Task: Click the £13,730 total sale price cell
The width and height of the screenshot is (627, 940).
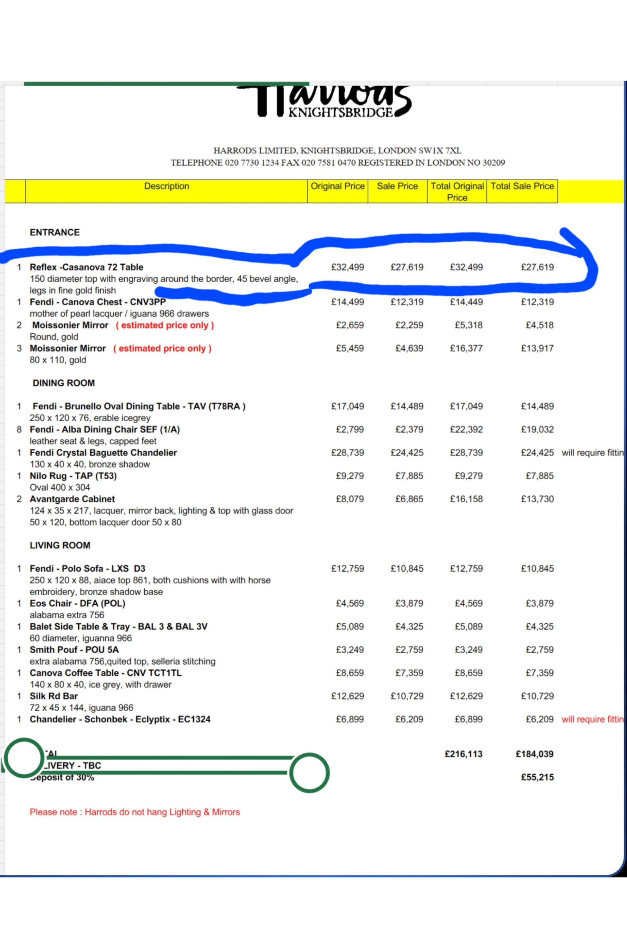Action: [x=537, y=499]
